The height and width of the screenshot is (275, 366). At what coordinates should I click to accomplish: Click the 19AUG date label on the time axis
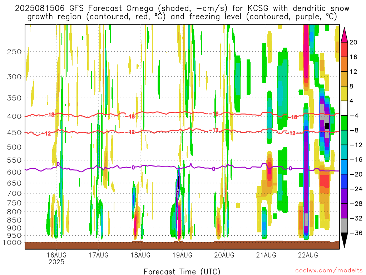pos(182,255)
